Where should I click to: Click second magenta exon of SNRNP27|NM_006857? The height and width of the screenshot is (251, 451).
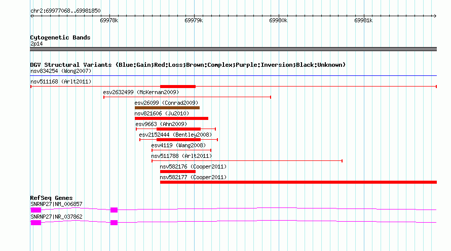coord(114,210)
